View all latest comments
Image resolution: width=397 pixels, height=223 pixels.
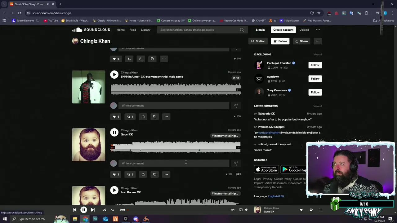[318, 106]
